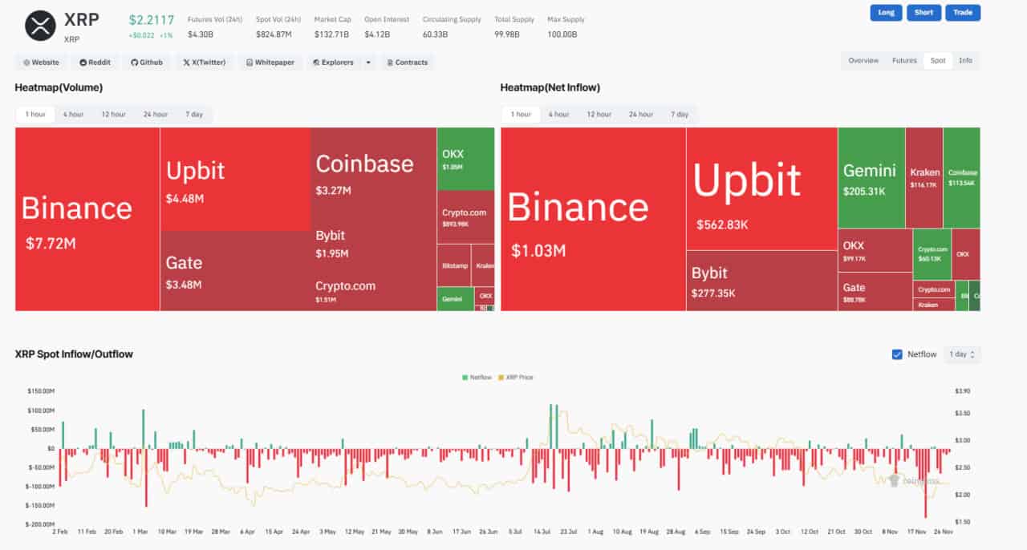Expand the Explorers dropdown arrow
The height and width of the screenshot is (550, 1027).
368,63
